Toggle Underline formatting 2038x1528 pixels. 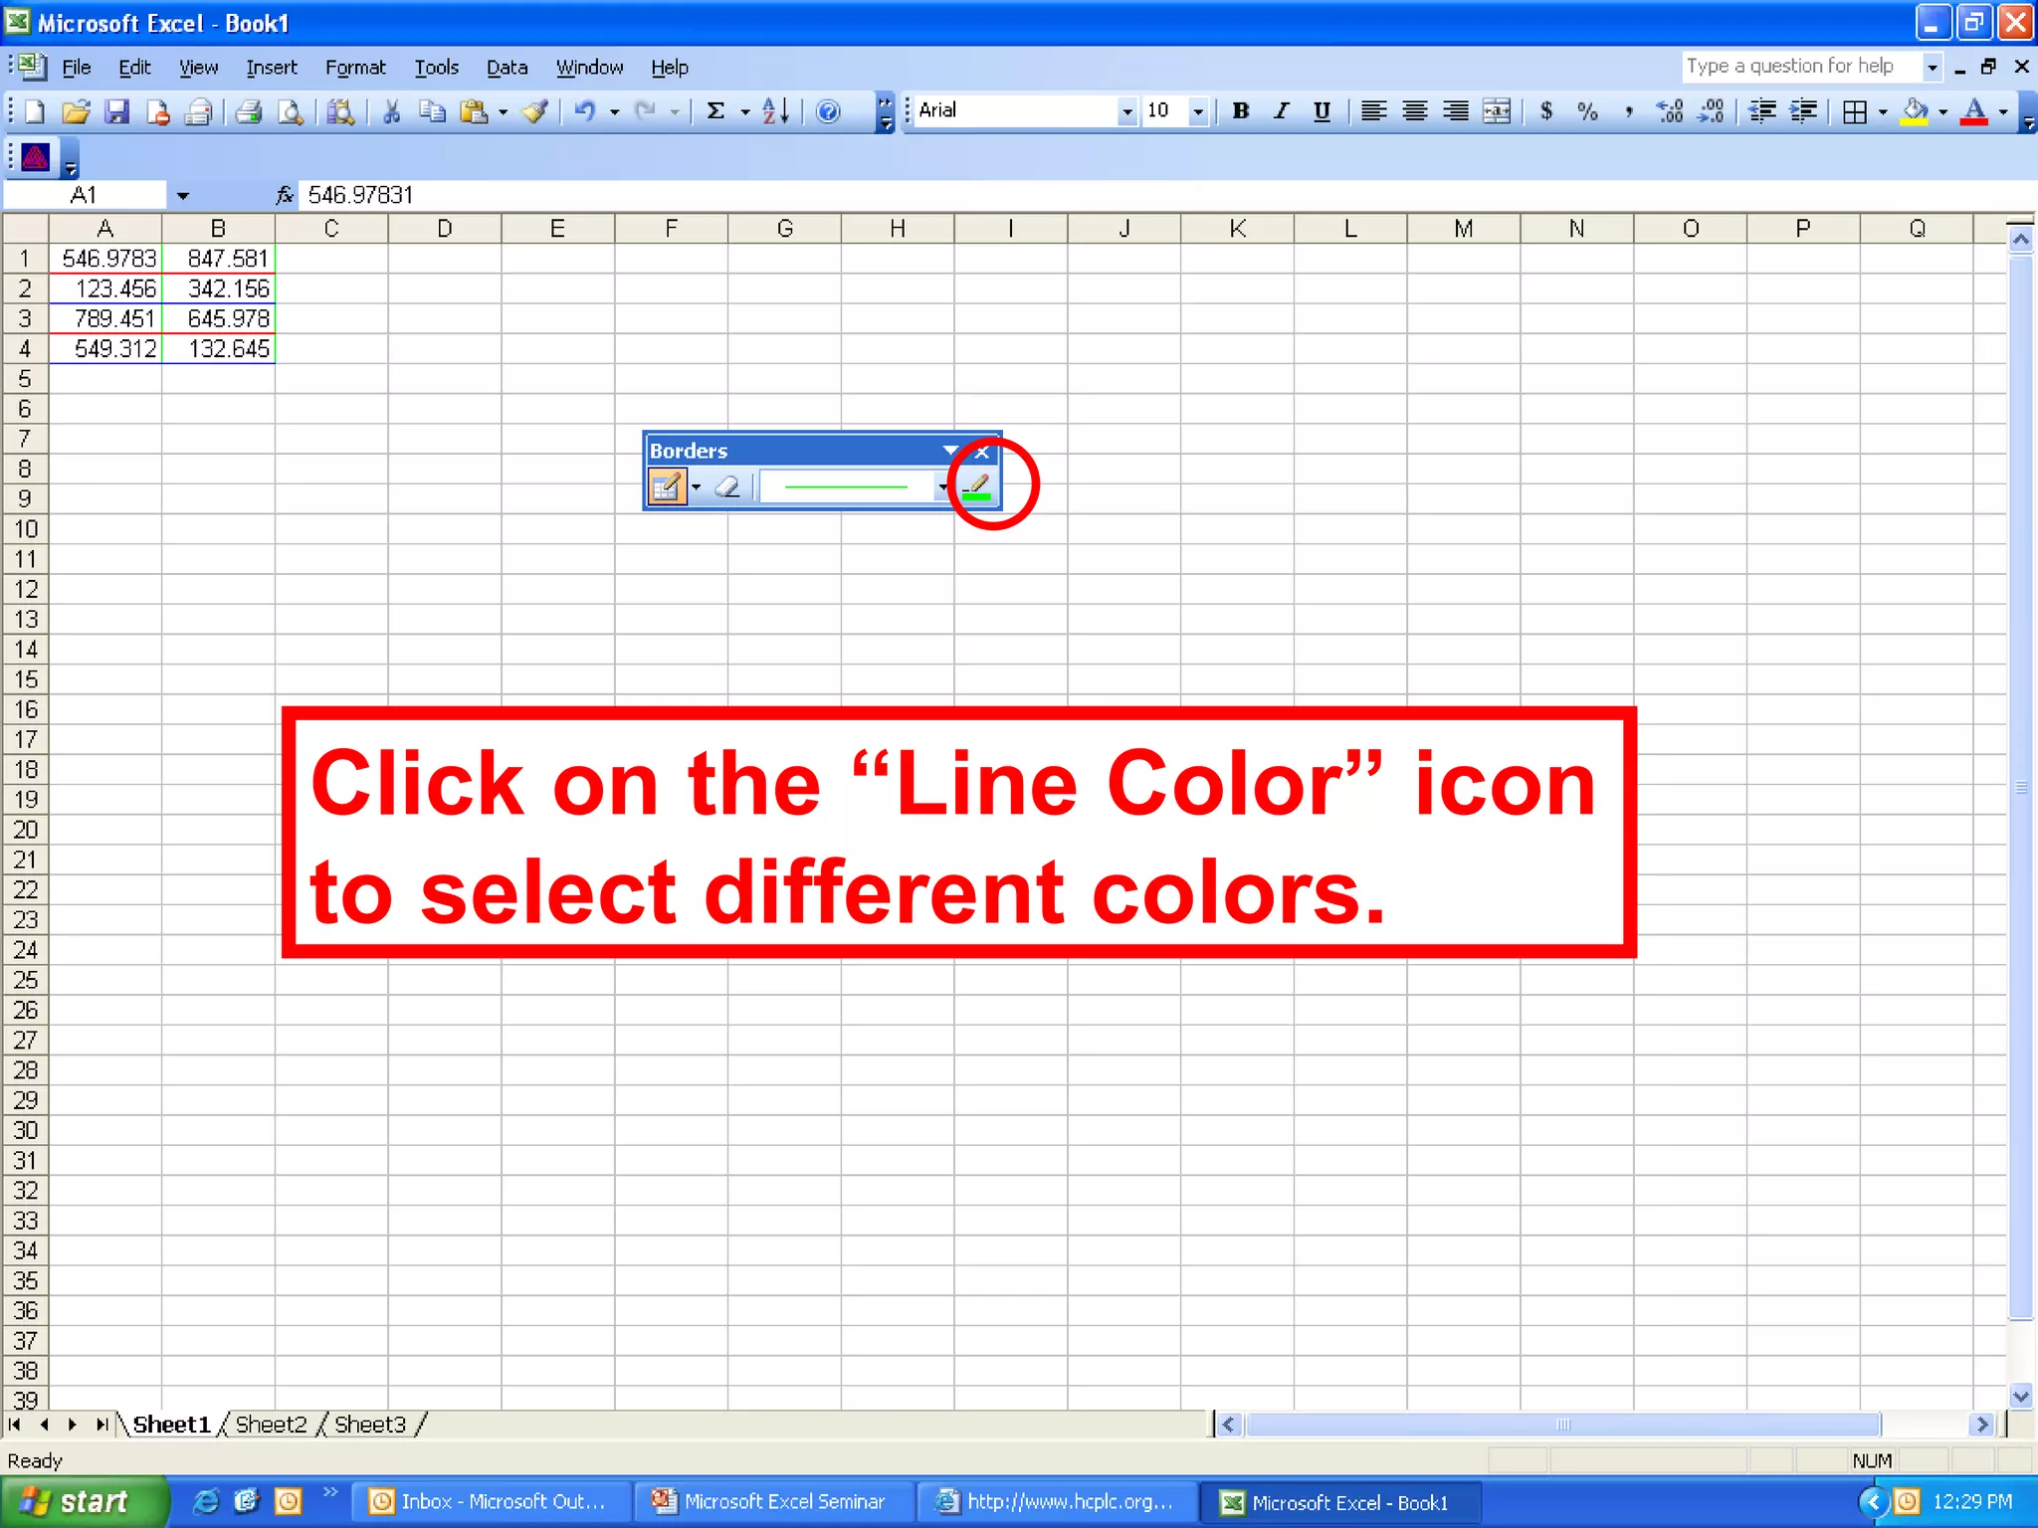[x=1323, y=111]
